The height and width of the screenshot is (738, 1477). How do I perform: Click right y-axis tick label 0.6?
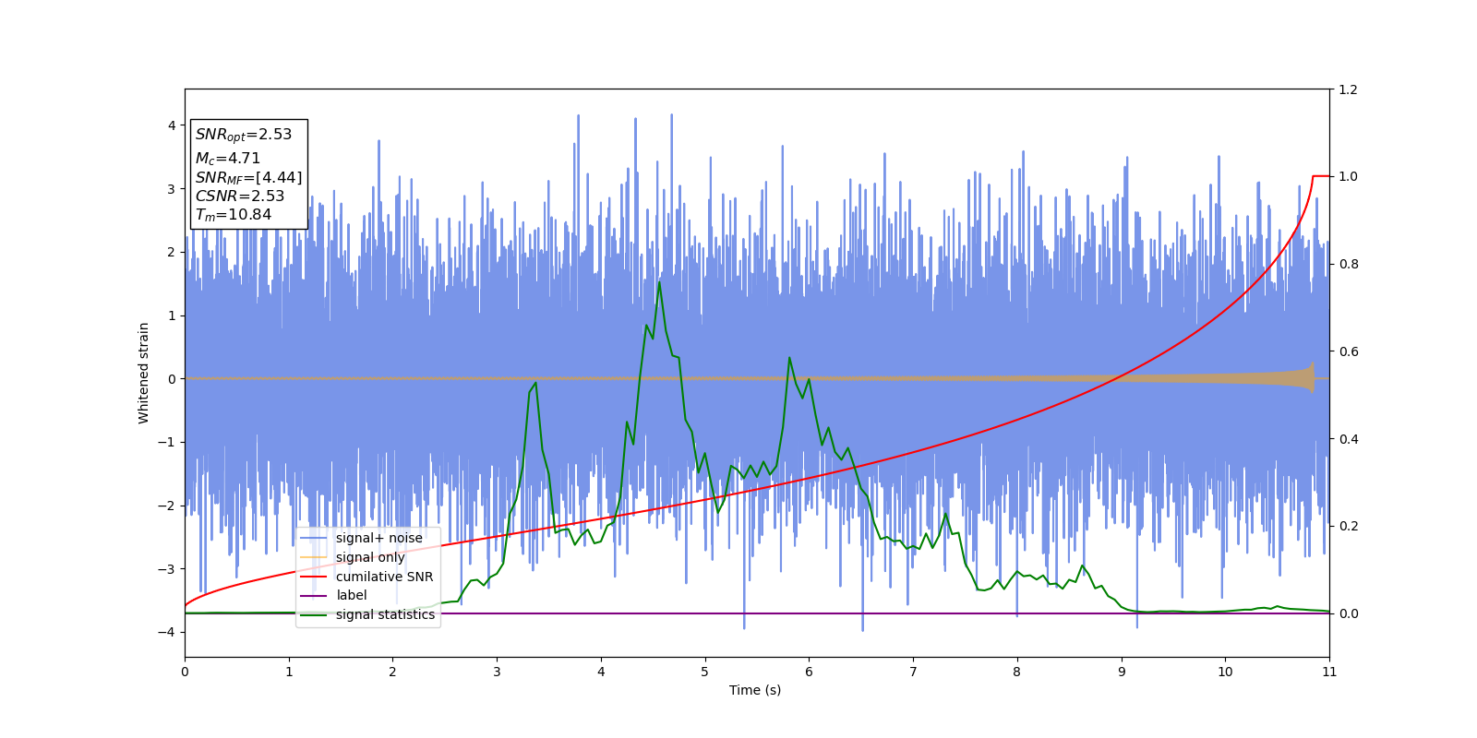coord(1348,351)
